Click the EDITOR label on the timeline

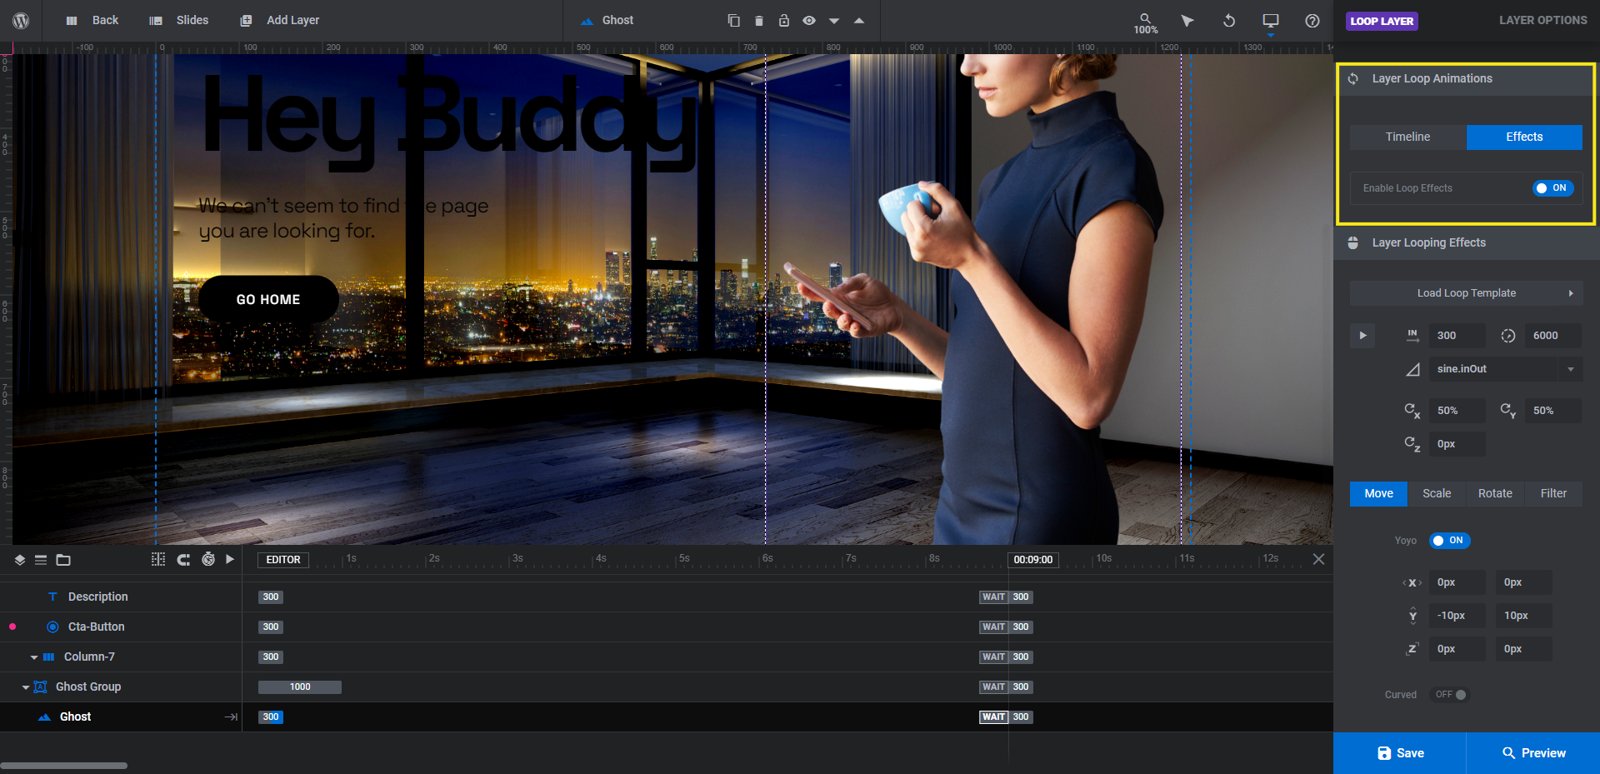pos(283,560)
